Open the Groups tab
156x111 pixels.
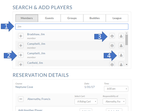coord(72,18)
